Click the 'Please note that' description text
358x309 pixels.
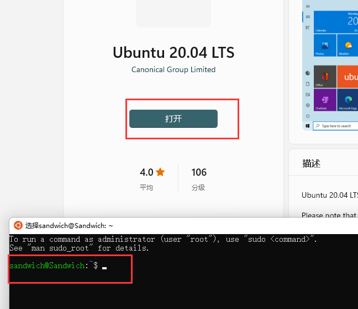coord(329,215)
